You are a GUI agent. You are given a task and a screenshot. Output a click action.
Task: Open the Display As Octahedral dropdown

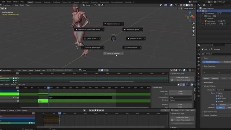(x=224, y=90)
